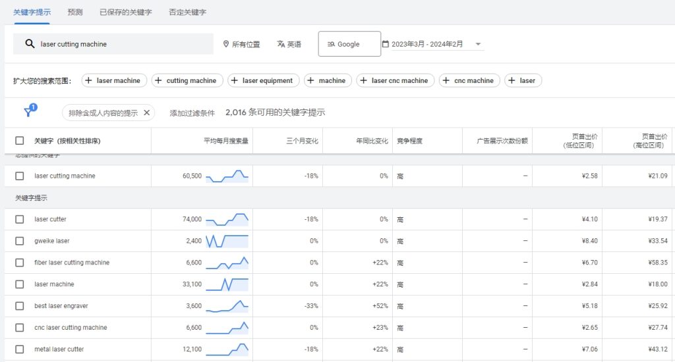Check the laser machine row checkbox
Viewport: 675px width, 362px height.
pos(19,284)
